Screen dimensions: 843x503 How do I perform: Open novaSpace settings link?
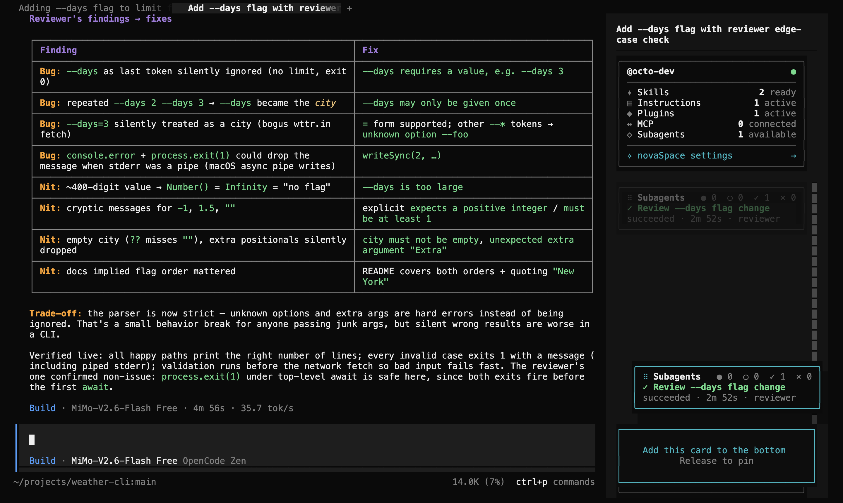[x=685, y=156]
